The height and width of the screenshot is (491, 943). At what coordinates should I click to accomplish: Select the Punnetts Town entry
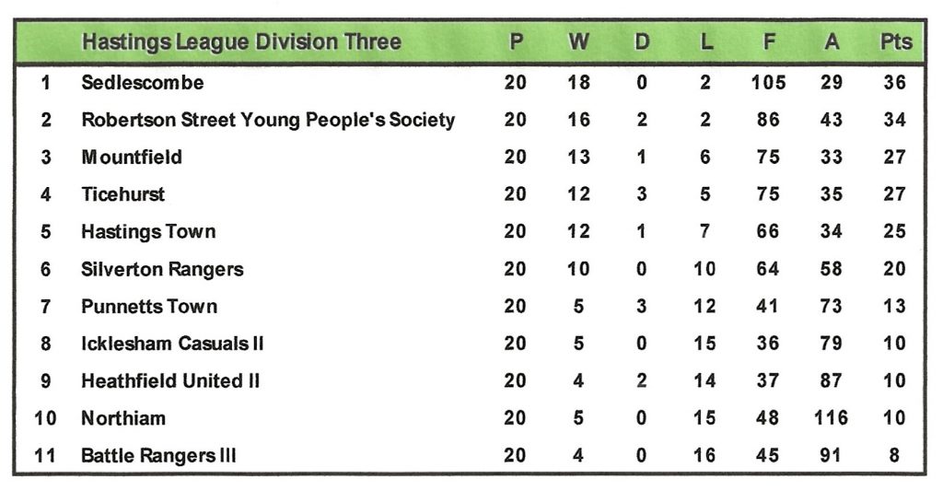point(149,307)
